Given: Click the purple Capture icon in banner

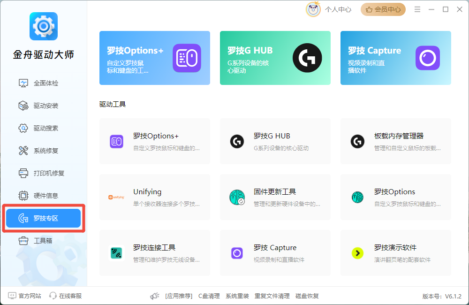Looking at the screenshot, I should click(x=428, y=58).
